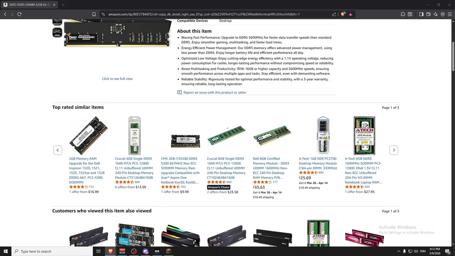Click the Windows search input box
This screenshot has height=256, width=455.
[52, 251]
